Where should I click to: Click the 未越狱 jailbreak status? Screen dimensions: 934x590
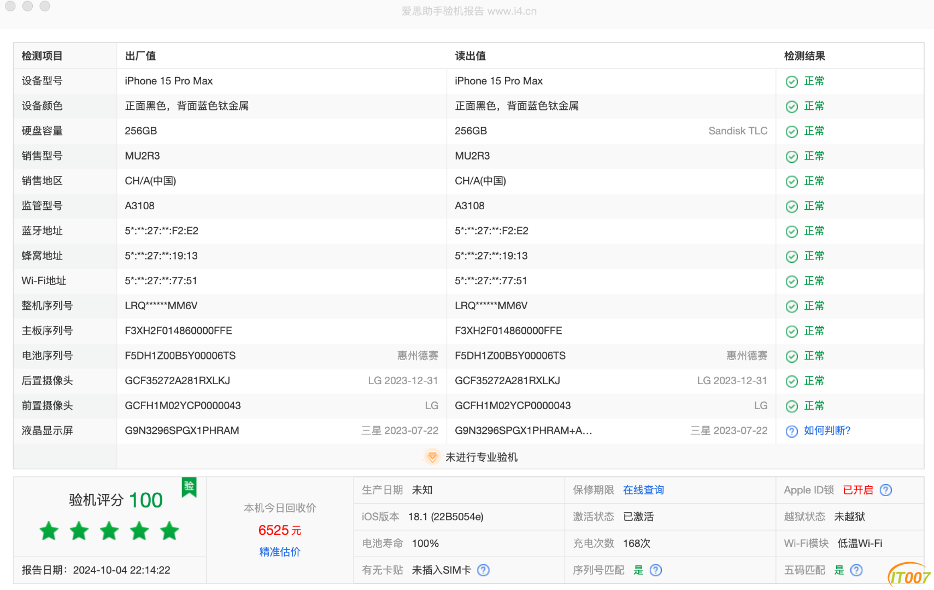(x=849, y=517)
